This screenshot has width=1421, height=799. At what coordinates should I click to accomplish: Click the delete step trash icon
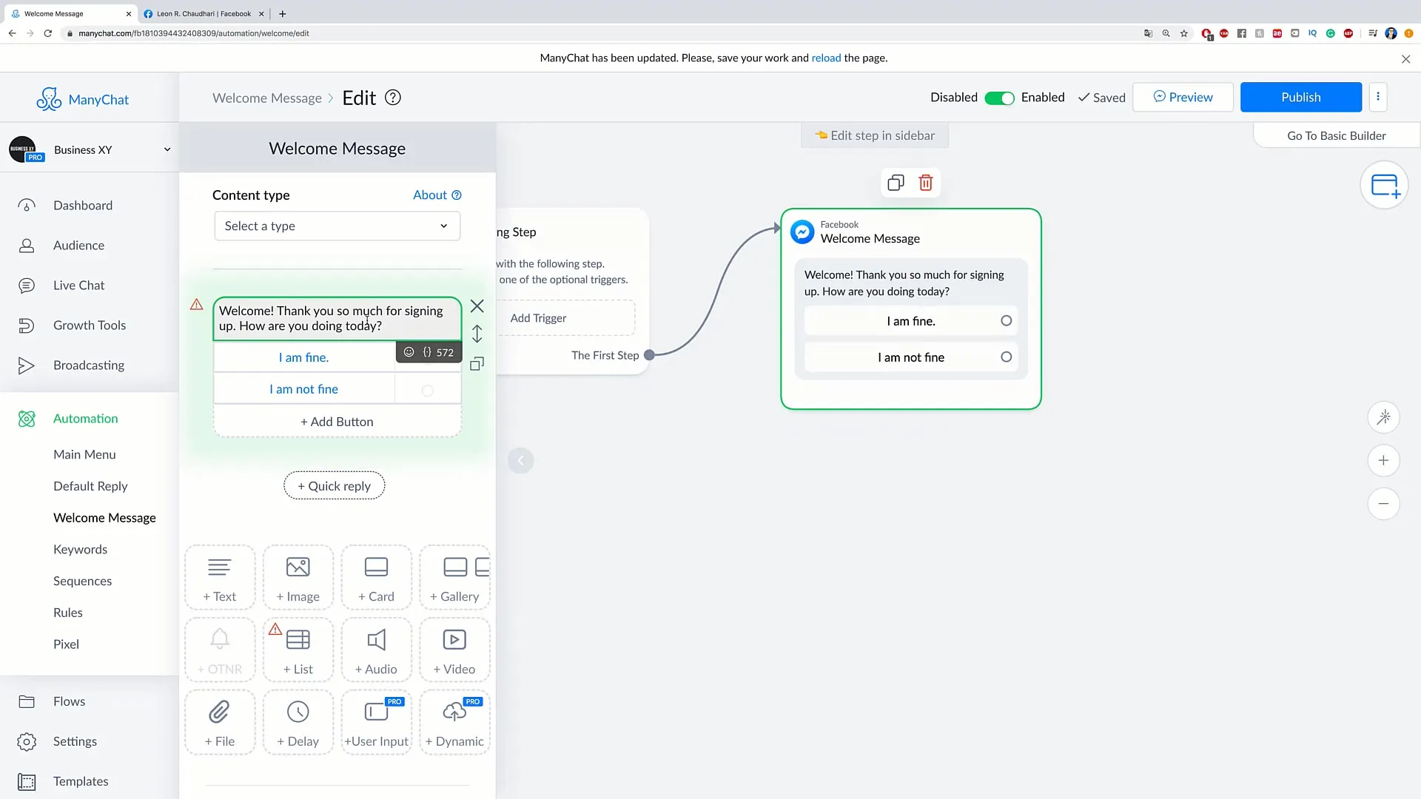click(x=925, y=183)
